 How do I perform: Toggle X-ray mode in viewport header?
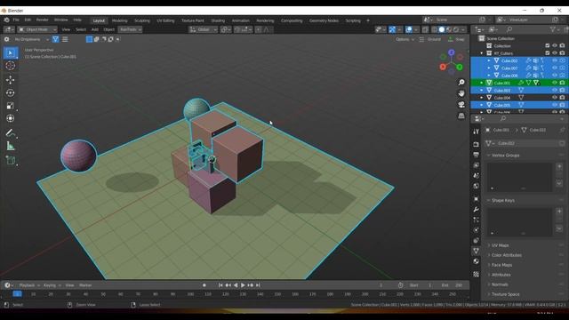click(x=425, y=29)
